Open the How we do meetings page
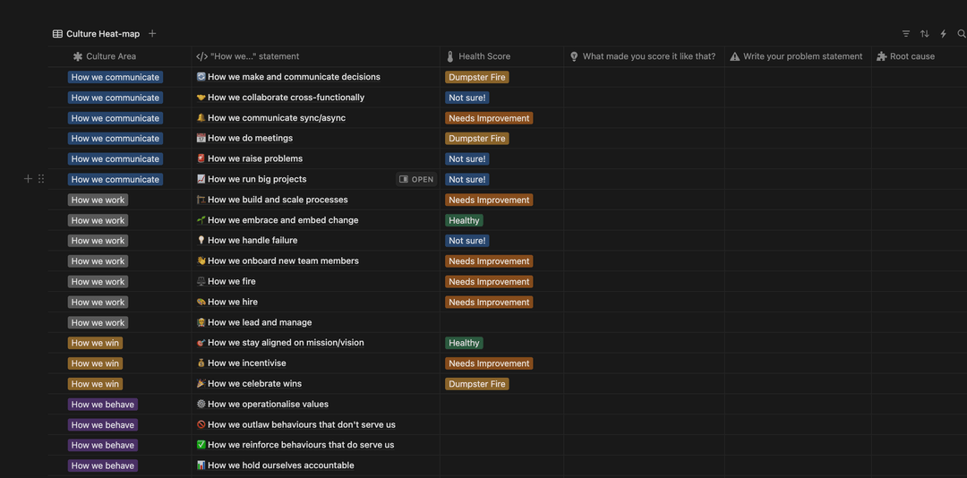 coord(250,139)
